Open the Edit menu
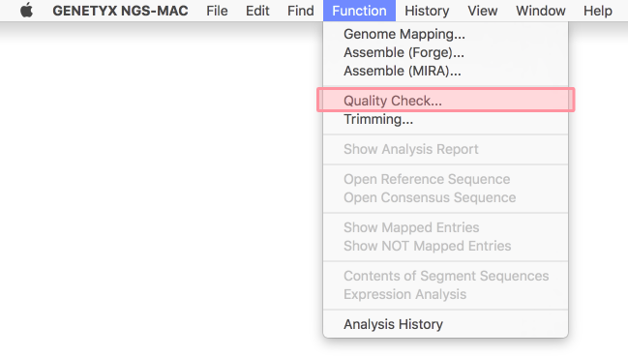The width and height of the screenshot is (628, 357). click(257, 11)
